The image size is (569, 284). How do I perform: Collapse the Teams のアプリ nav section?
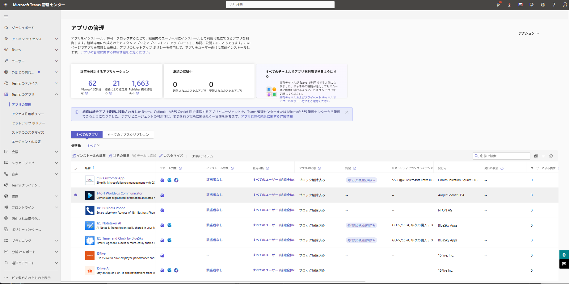57,94
